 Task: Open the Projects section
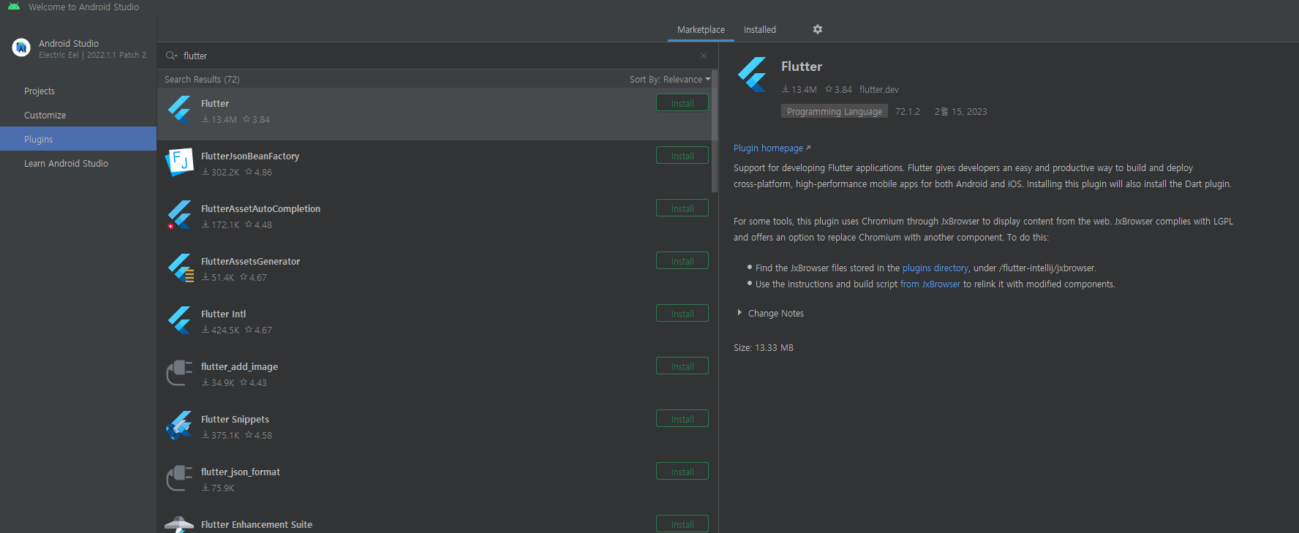point(78,91)
